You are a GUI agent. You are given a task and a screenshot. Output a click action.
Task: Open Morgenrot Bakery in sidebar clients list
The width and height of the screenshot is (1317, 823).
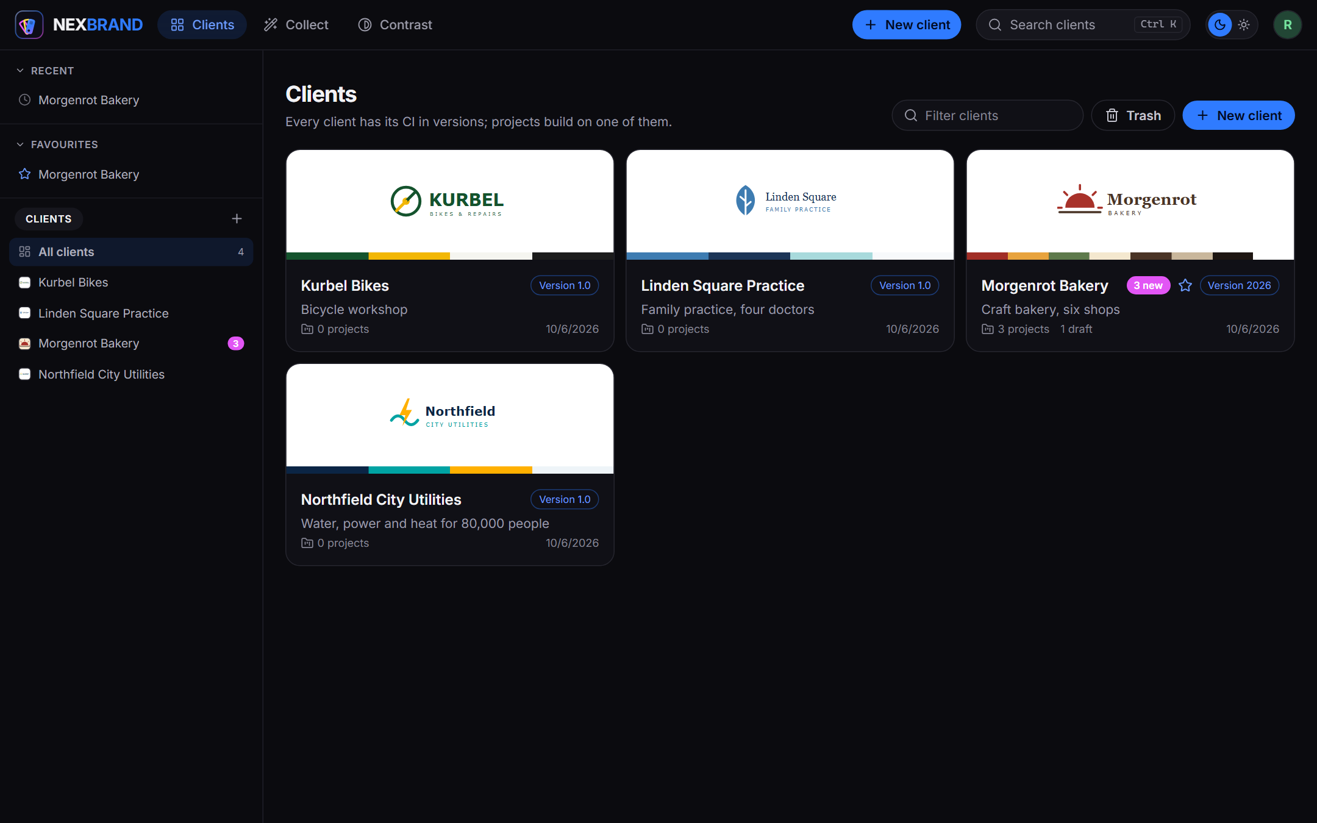(131, 343)
